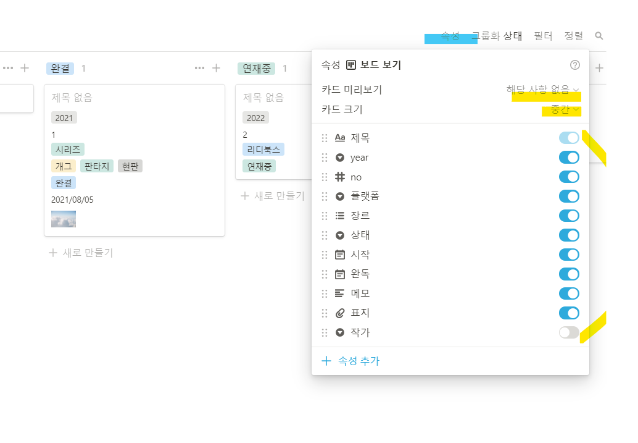Open the 카드 크기 dropdown
Image resolution: width=638 pixels, height=443 pixels.
click(565, 109)
